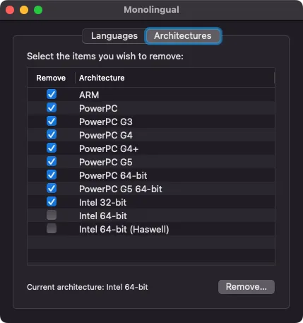The width and height of the screenshot is (303, 323).
Task: Toggle the PowerPC G4 checkbox
Action: (52, 134)
